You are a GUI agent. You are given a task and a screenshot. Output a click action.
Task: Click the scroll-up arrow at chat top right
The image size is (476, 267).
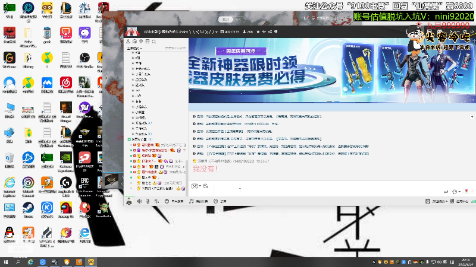[472, 116]
